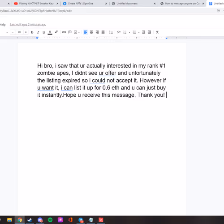
Task: Open File Explorer from the taskbar
Action: 9,220
